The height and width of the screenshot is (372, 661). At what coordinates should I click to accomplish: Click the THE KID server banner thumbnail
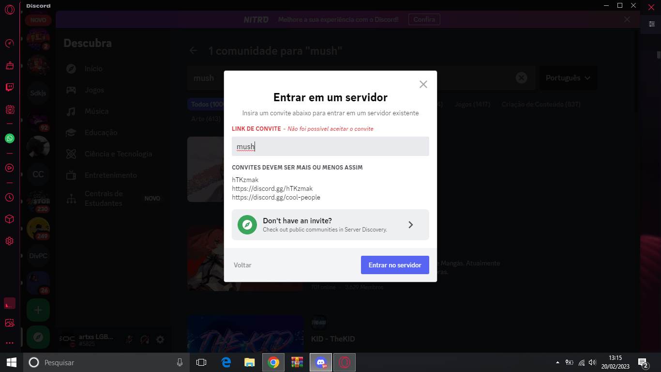[x=245, y=334]
